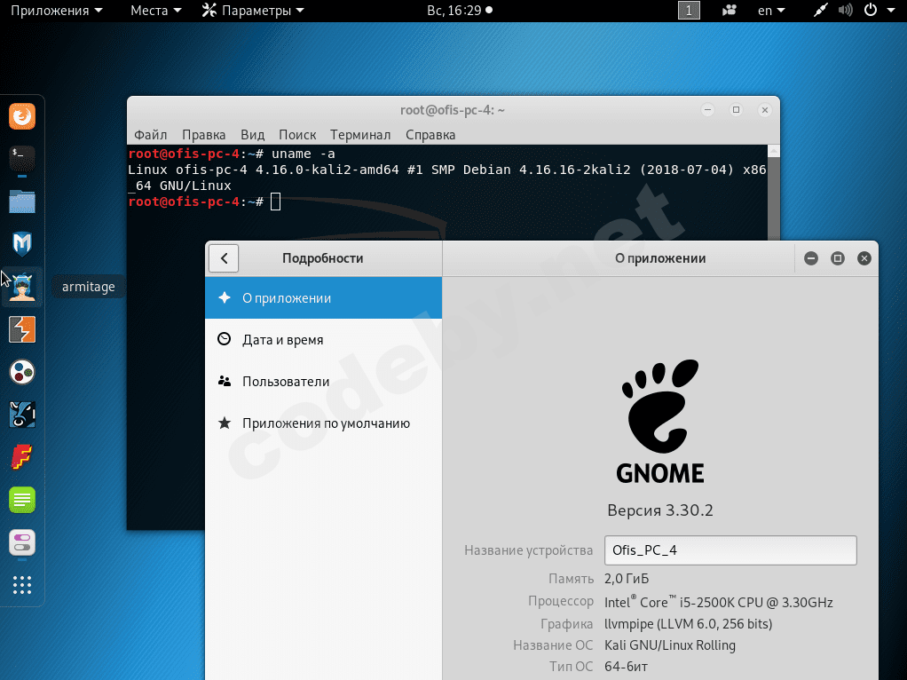Click the back arrow in Подробности header

[x=225, y=258]
